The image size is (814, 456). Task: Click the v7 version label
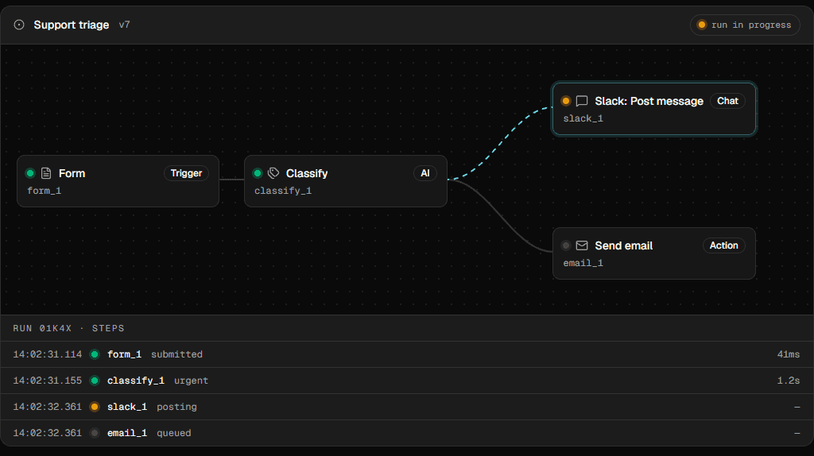(124, 25)
